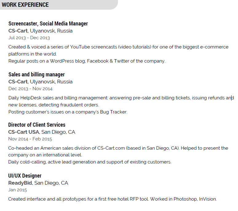Select the UI/UX Designer job title
238x211 pixels.
(25, 176)
